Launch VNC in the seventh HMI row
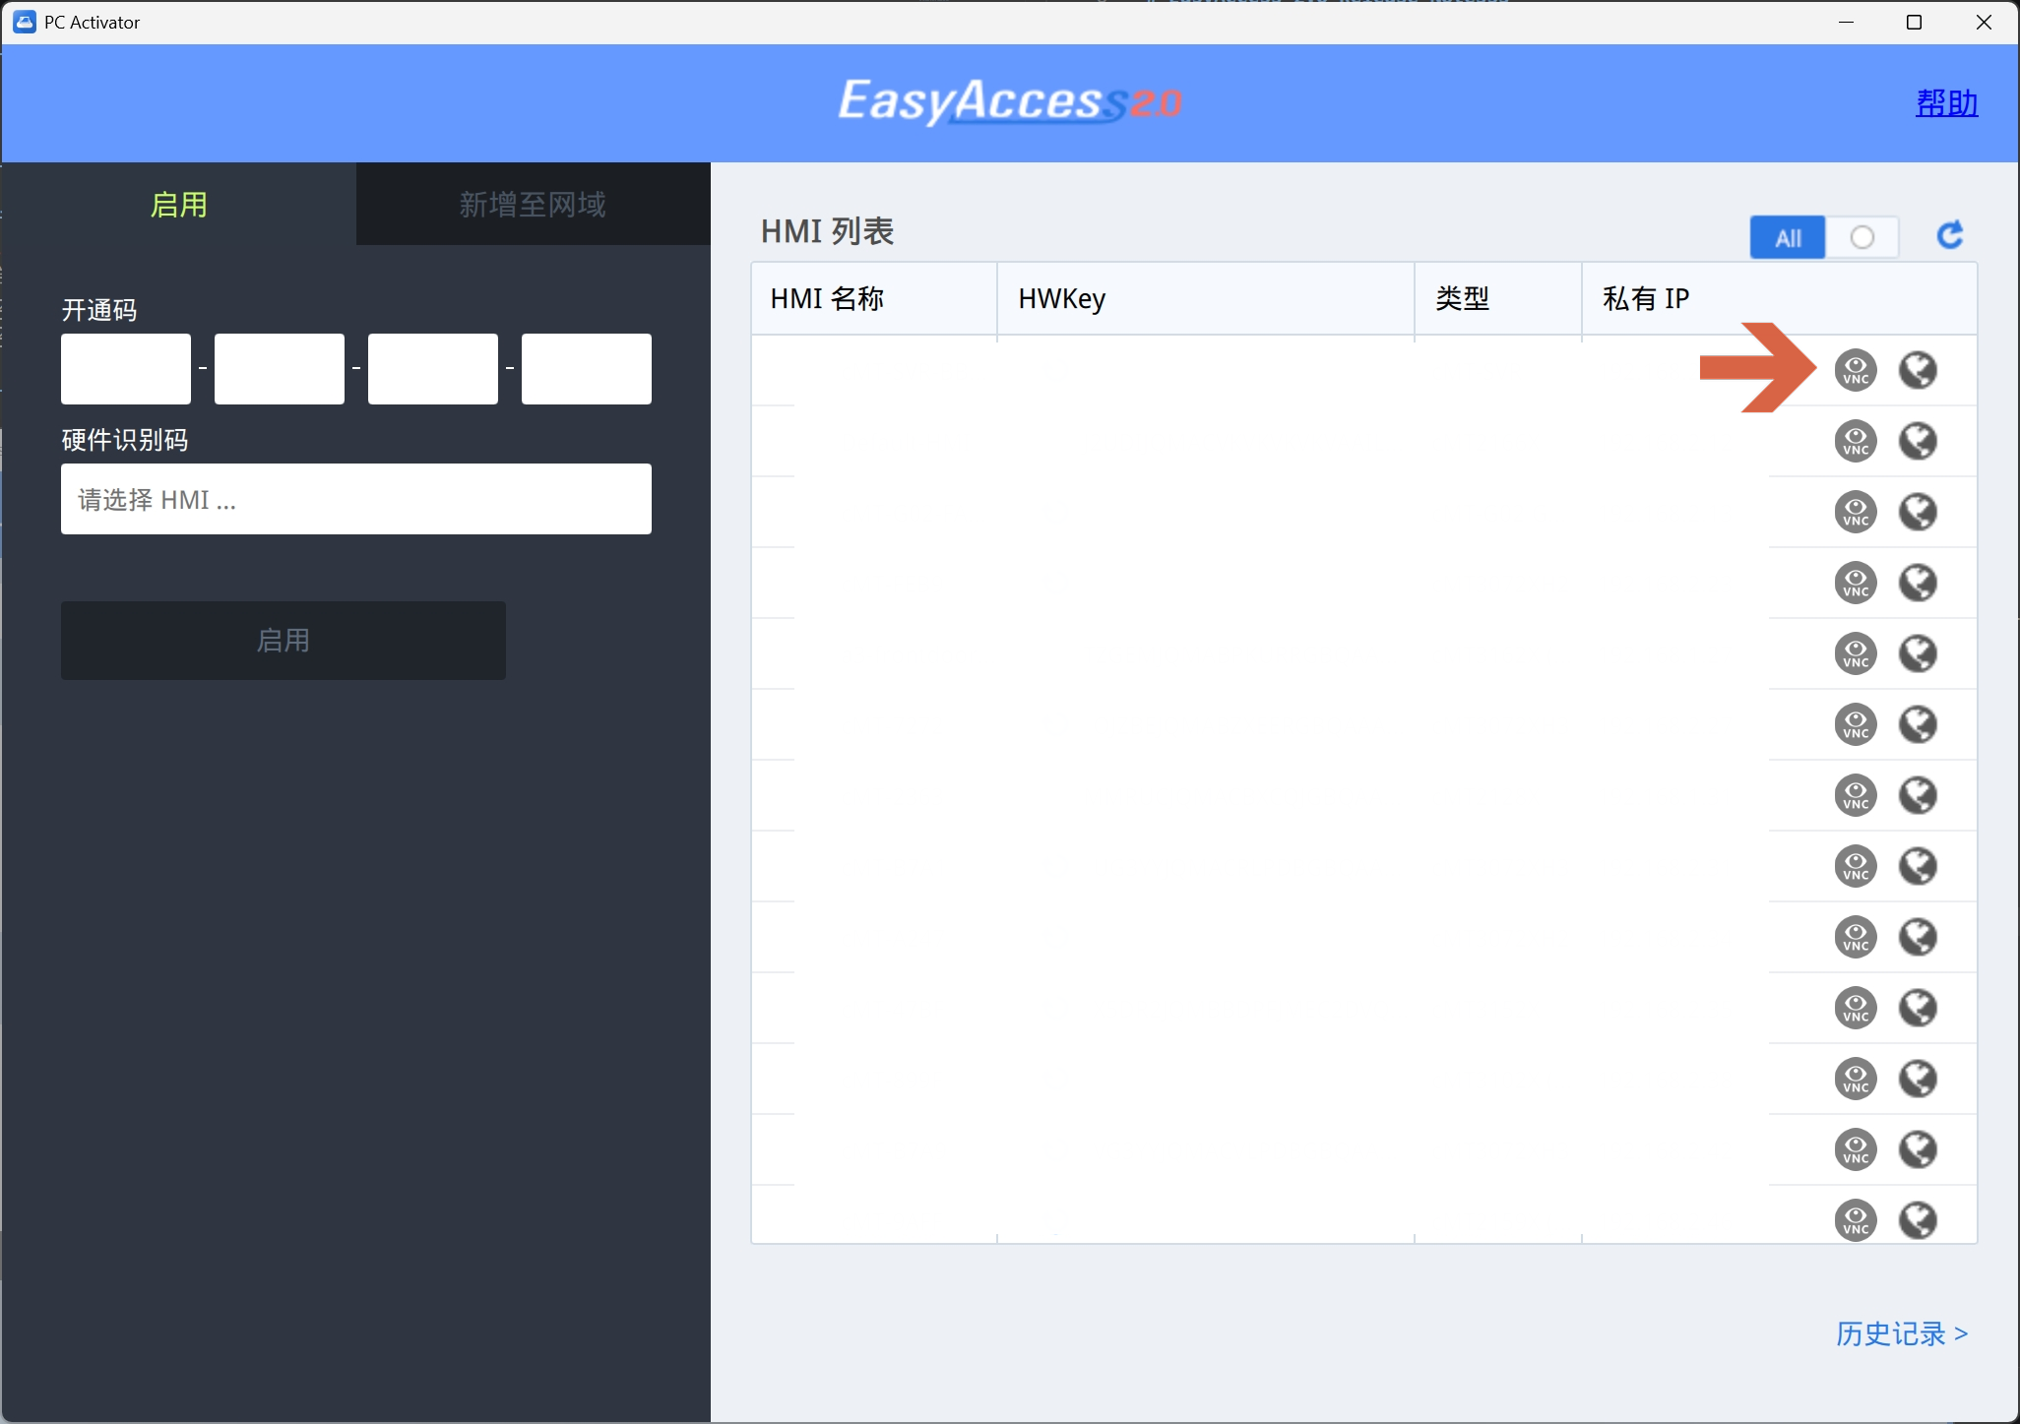2020x1424 pixels. (1856, 795)
